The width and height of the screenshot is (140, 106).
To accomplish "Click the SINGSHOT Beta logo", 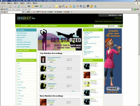I will pyautogui.click(x=26, y=18).
